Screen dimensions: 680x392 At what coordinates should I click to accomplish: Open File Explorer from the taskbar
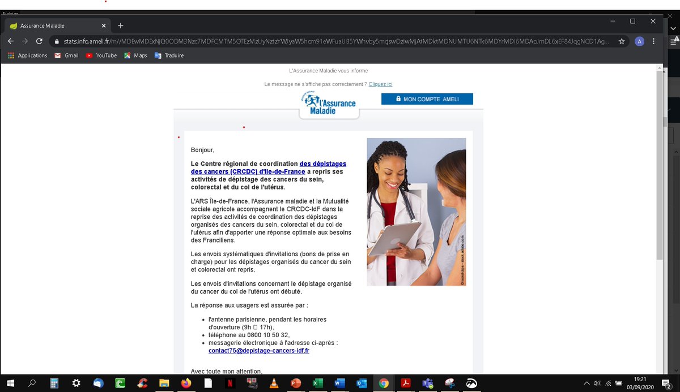[x=164, y=383]
